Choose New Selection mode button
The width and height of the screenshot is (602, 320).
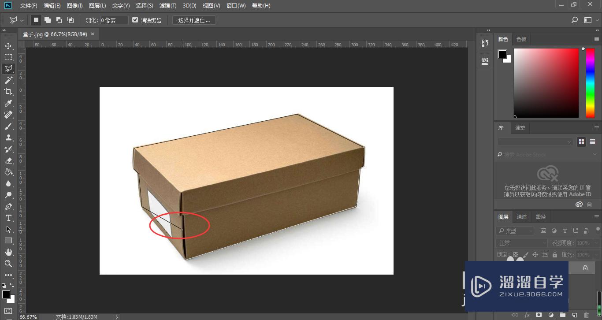click(36, 20)
